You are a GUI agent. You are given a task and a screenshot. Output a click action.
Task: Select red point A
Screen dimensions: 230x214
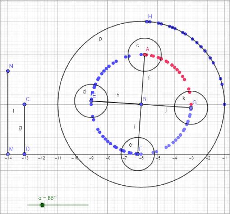point(145,55)
